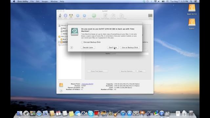Click the Burn toolbar icon
This screenshot has width=210, height=118.
71,16
